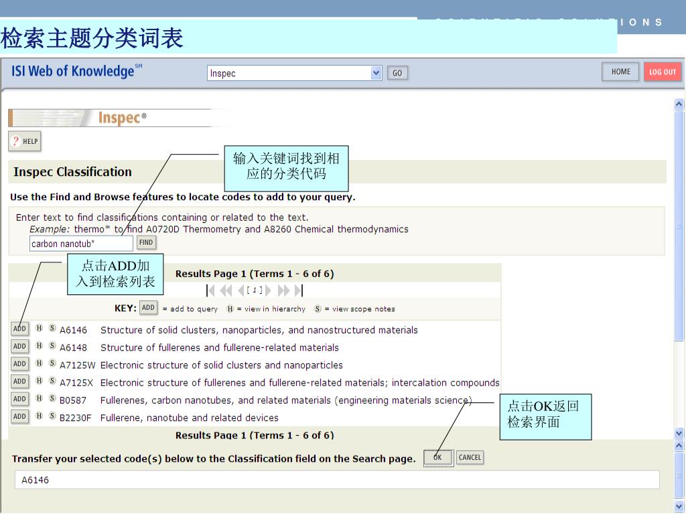Click the double-right fast-forward pagination arrow

tap(283, 290)
